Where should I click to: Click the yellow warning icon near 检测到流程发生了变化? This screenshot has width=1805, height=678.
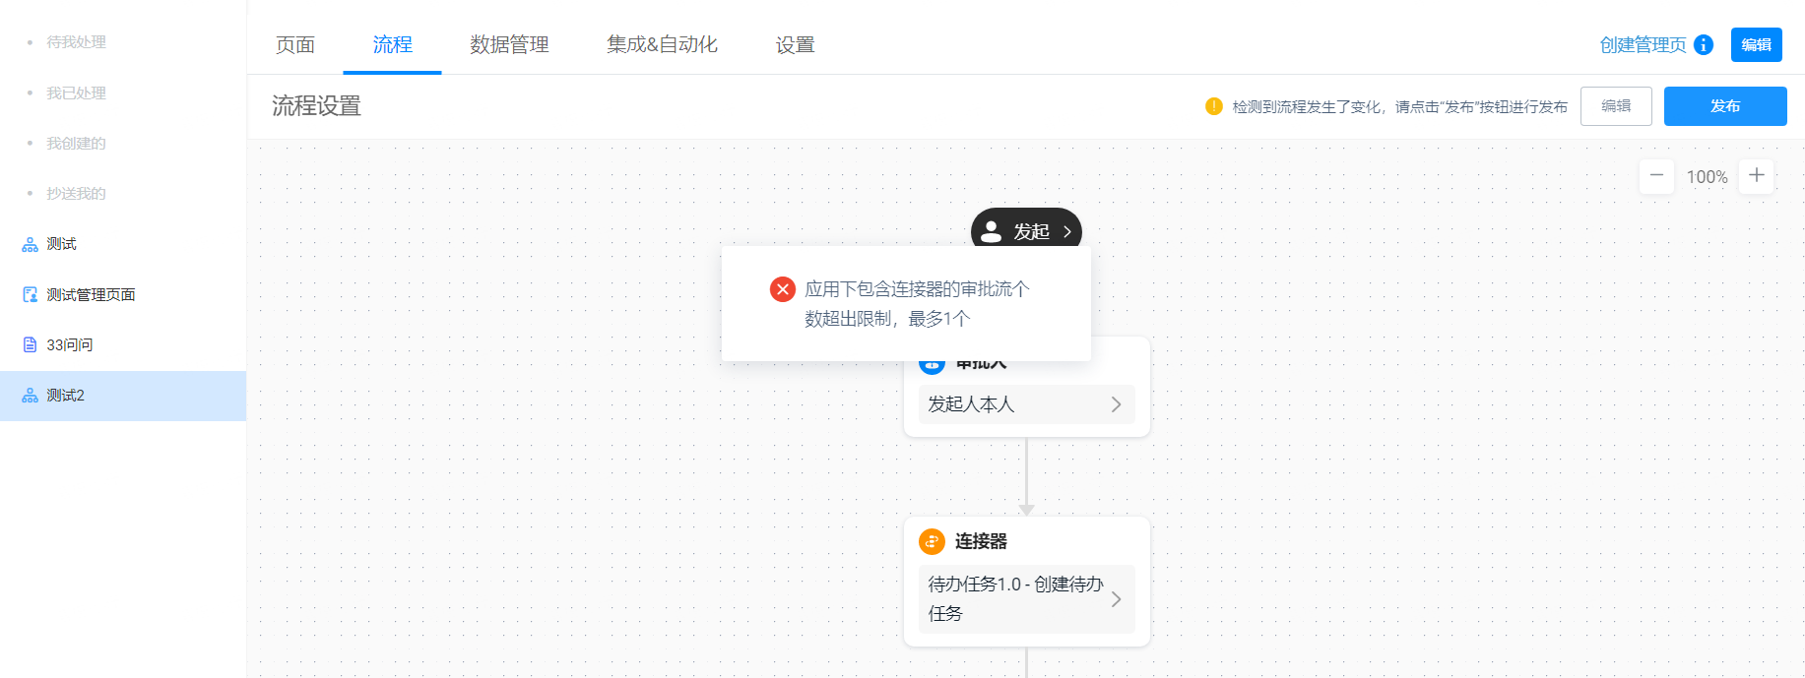(x=1214, y=106)
